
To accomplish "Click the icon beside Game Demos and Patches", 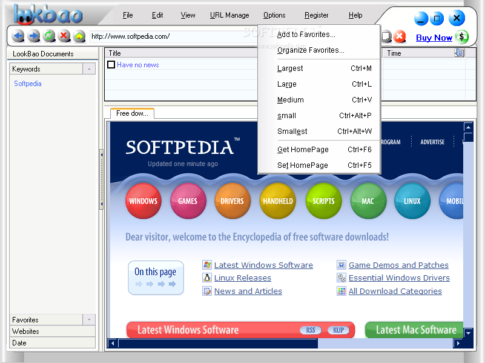I will point(341,265).
